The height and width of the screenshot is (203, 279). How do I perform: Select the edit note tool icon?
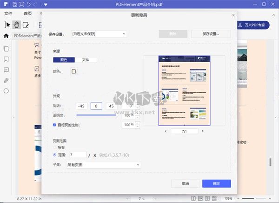(x=26, y=25)
